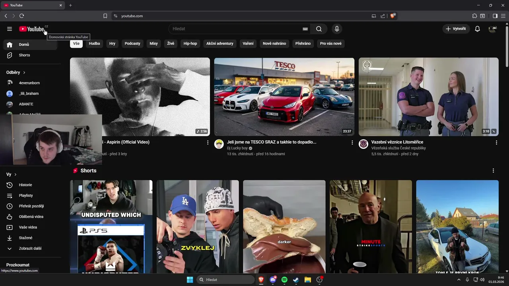Viewport: 509px width, 286px height.
Task: Open options menu for Aspirin video
Action: click(x=208, y=142)
